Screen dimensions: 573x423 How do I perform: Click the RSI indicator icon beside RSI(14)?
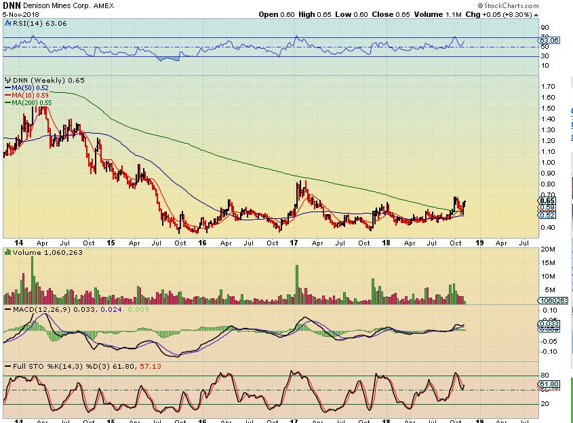(x=8, y=23)
